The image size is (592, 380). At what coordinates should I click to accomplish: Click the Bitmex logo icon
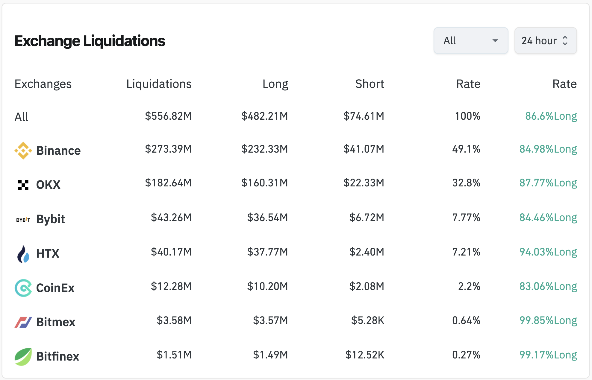pos(23,322)
